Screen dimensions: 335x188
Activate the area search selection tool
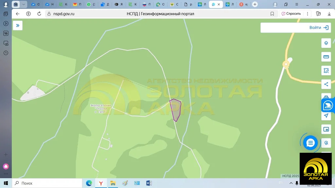coord(326,70)
